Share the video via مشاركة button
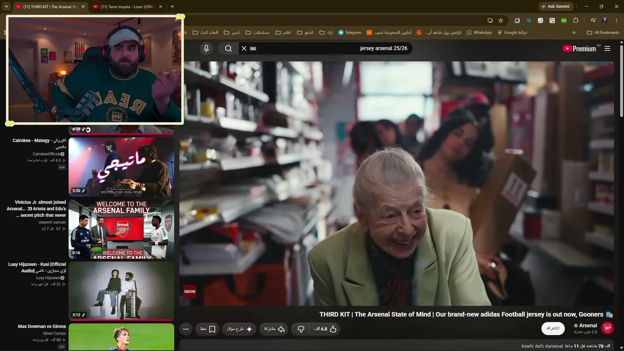The height and width of the screenshot is (351, 624). coord(274,329)
